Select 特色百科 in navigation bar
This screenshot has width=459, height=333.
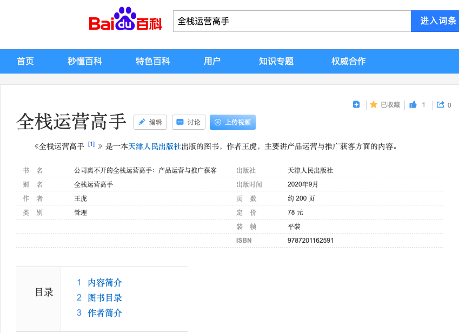153,61
